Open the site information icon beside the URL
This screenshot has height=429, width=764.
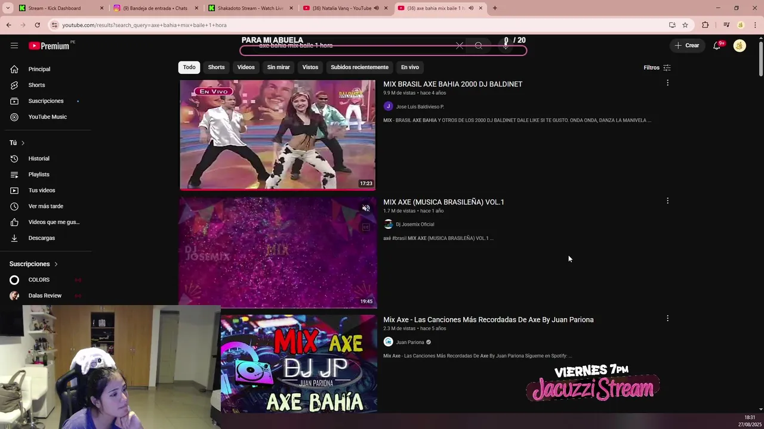tap(54, 25)
